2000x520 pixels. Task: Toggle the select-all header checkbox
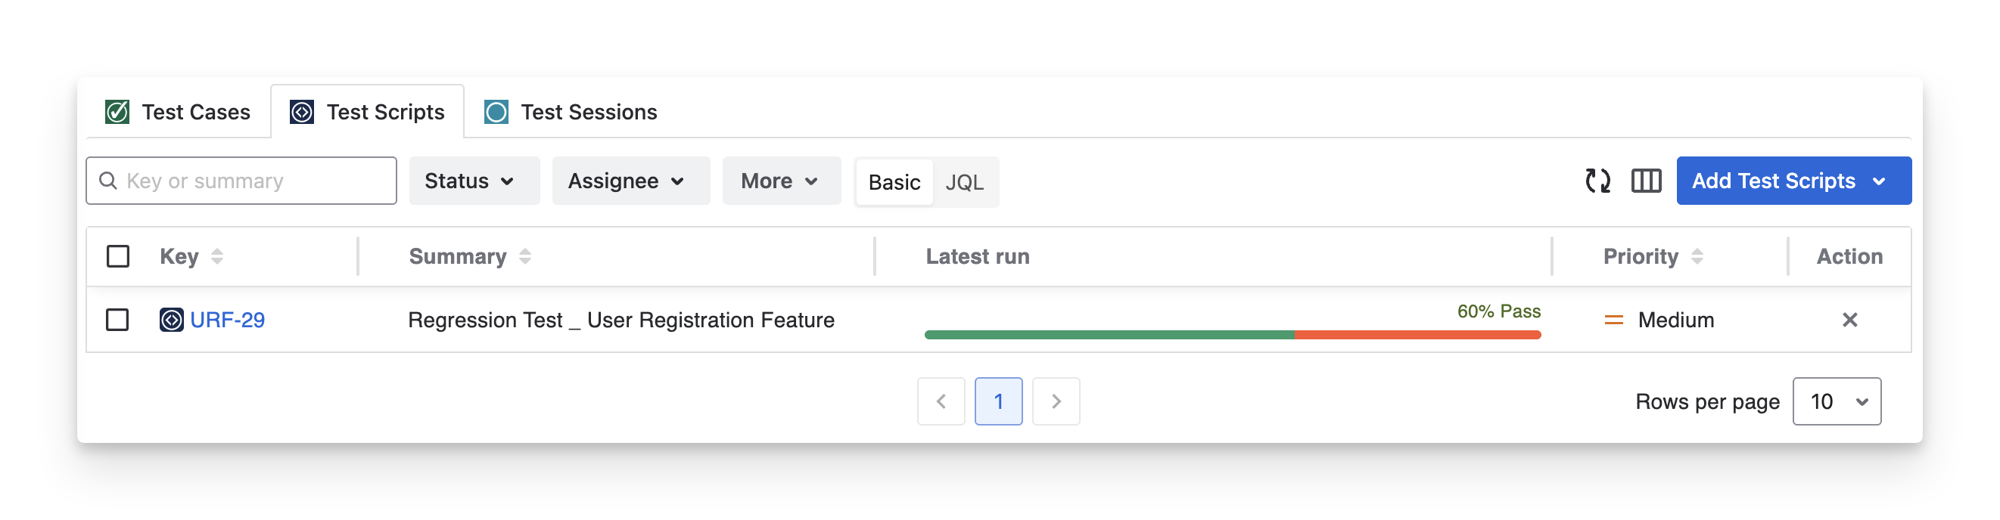[118, 256]
